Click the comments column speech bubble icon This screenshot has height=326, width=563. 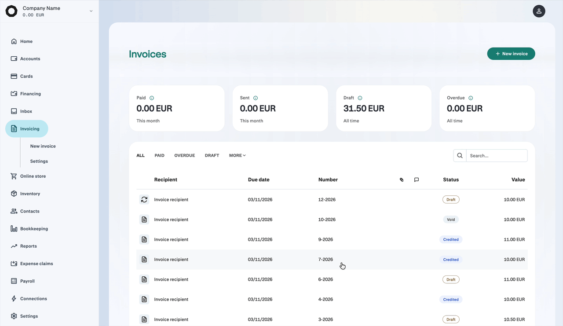click(417, 179)
